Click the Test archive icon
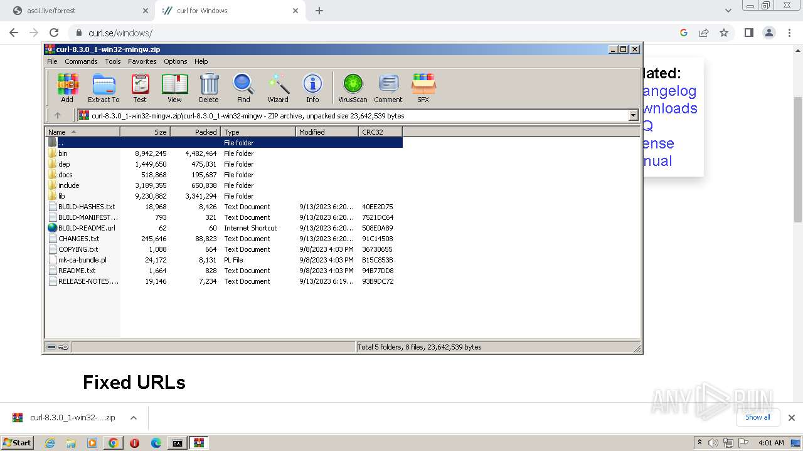This screenshot has height=451, width=803. tap(140, 88)
